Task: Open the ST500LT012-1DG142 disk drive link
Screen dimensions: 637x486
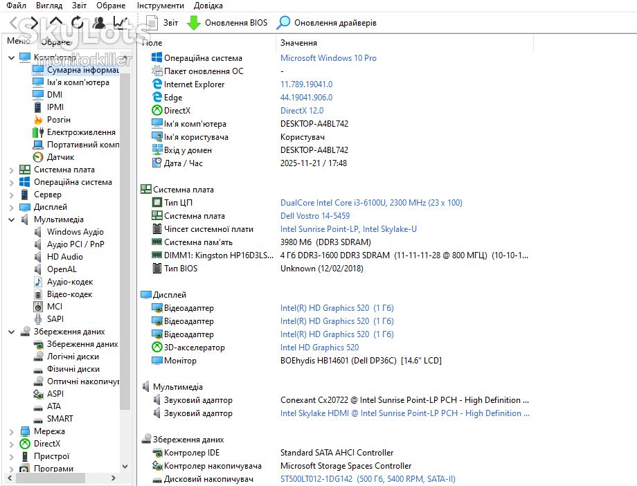Action: pyautogui.click(x=368, y=479)
